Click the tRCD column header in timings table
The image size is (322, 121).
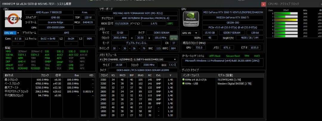tap(123, 75)
